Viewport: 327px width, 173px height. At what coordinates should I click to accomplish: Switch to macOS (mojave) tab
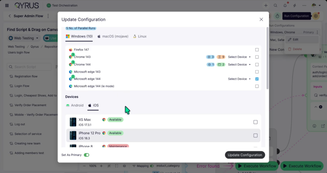point(113,36)
